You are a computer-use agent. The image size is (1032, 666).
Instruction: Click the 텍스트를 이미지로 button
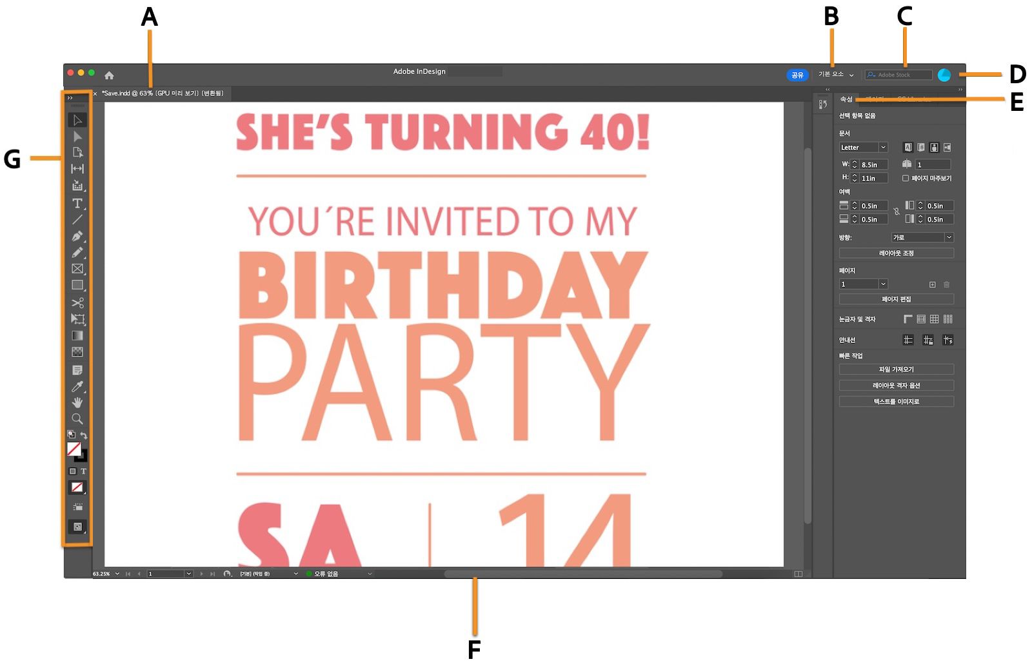pyautogui.click(x=896, y=402)
